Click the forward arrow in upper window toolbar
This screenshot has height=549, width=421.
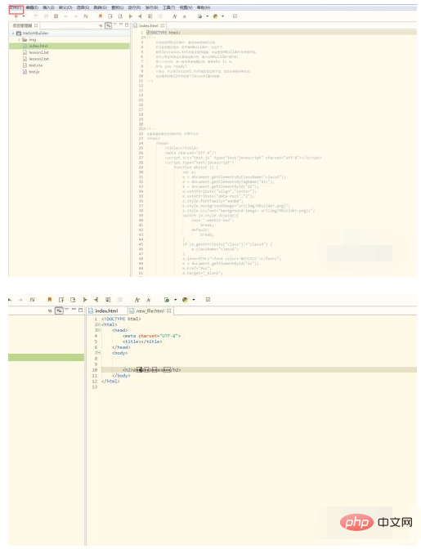[x=76, y=16]
